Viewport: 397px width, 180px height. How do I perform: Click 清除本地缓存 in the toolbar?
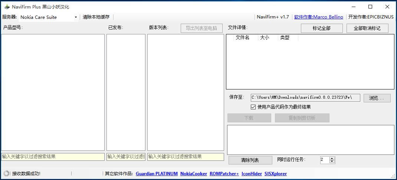(x=96, y=17)
